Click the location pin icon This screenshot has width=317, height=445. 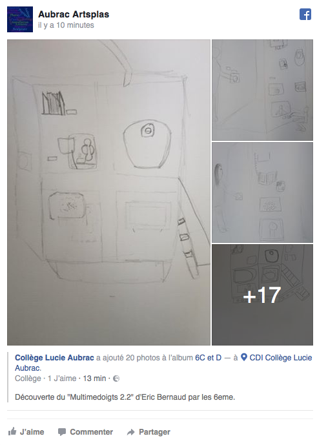[x=244, y=357]
